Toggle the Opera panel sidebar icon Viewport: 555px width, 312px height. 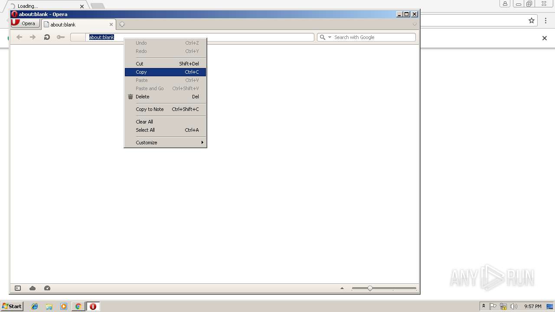18,288
